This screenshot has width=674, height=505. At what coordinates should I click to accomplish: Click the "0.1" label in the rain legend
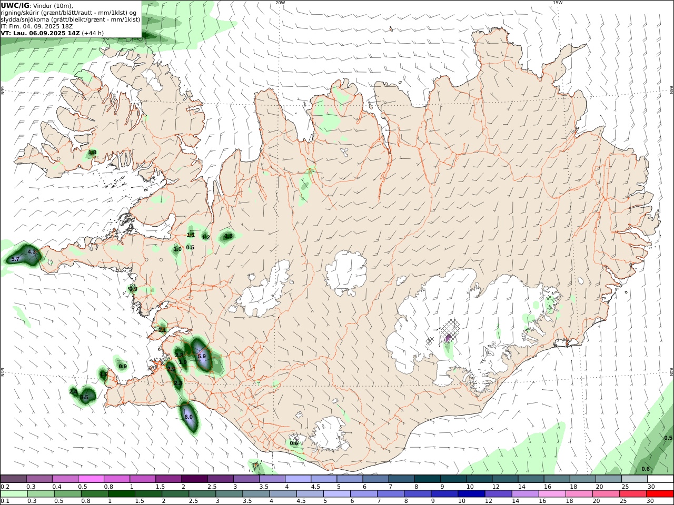coord(5,501)
